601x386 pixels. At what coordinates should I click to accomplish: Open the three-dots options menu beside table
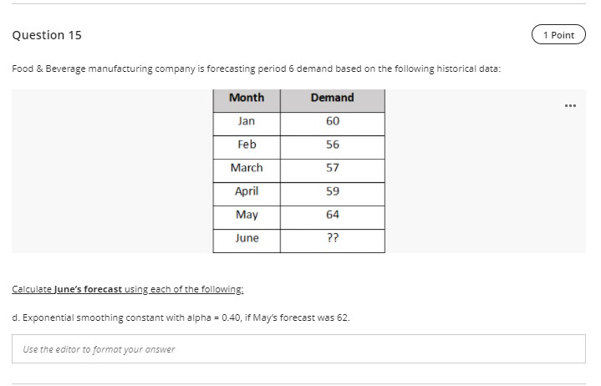click(570, 105)
